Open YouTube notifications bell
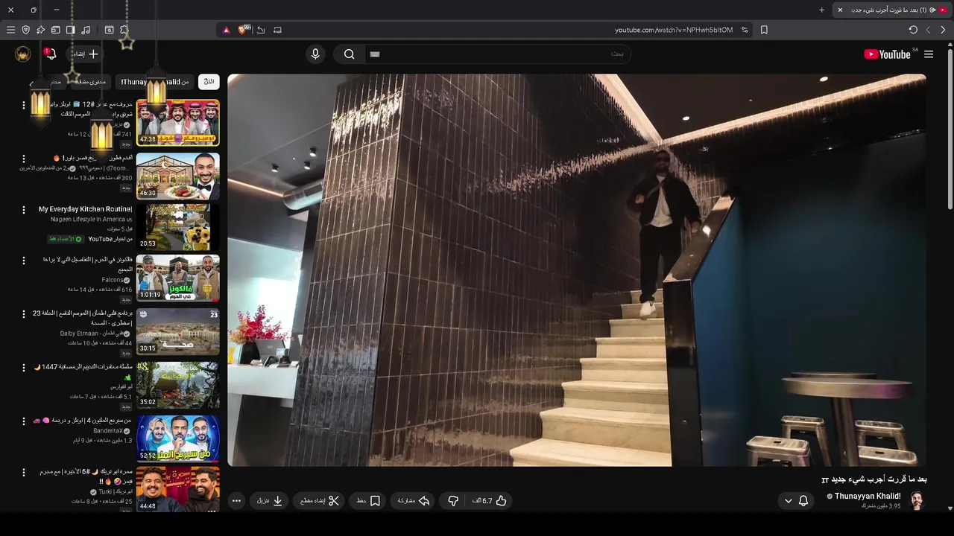 [51, 54]
